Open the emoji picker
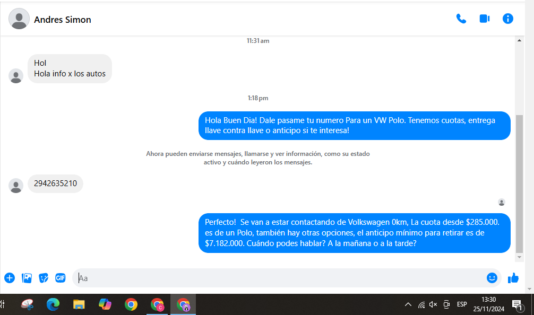The height and width of the screenshot is (315, 534). click(492, 278)
